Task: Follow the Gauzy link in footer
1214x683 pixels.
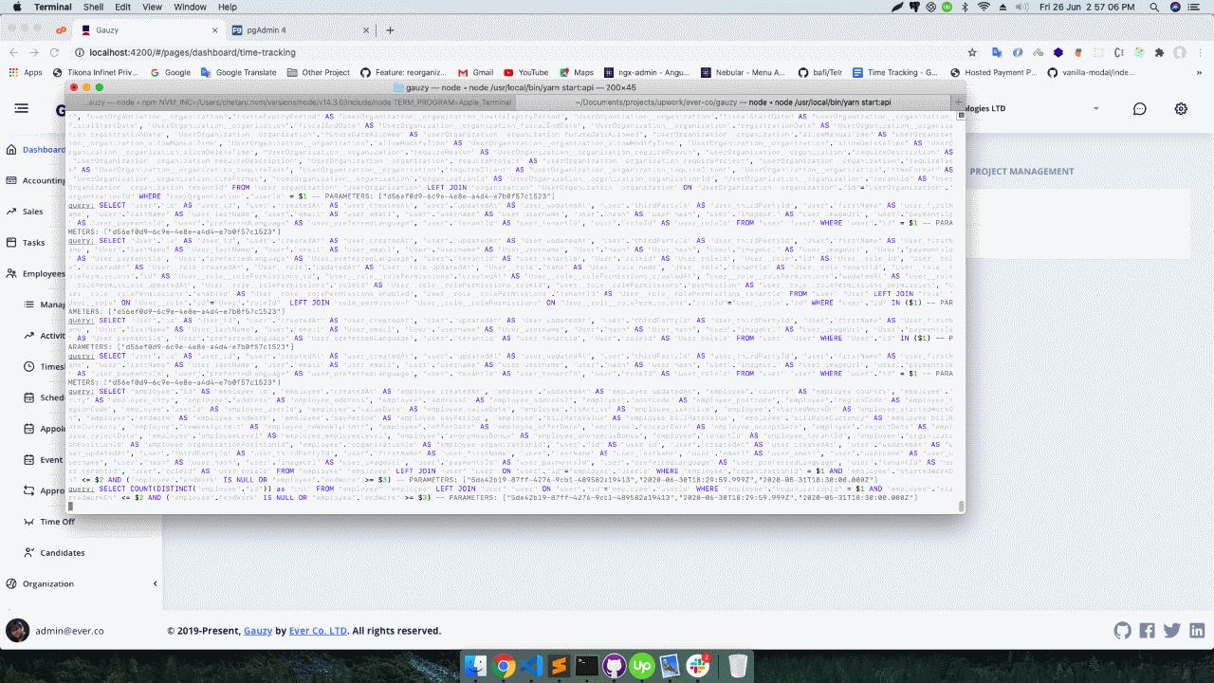Action: click(258, 631)
